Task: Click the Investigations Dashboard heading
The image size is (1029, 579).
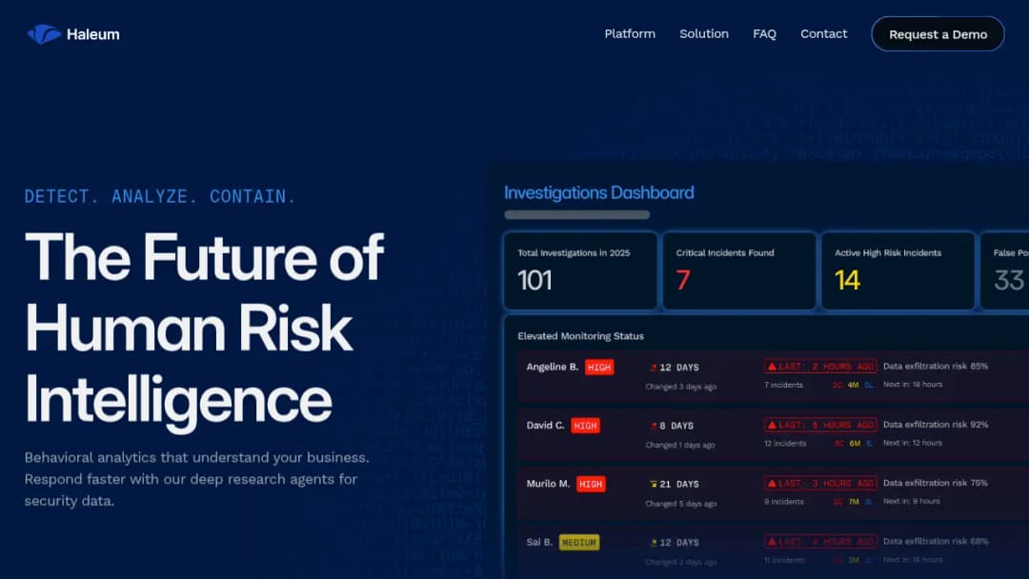Action: pos(598,192)
